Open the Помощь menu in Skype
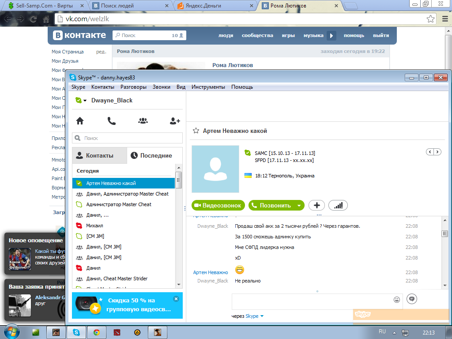 pyautogui.click(x=242, y=87)
